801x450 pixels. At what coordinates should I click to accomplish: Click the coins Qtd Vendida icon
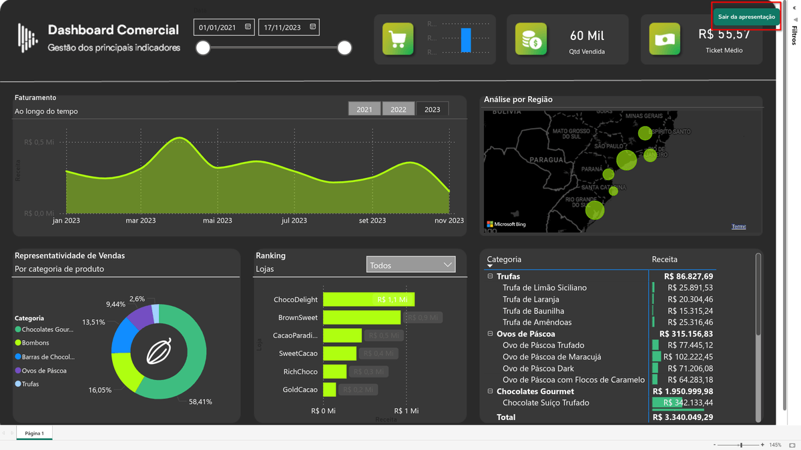click(x=531, y=39)
